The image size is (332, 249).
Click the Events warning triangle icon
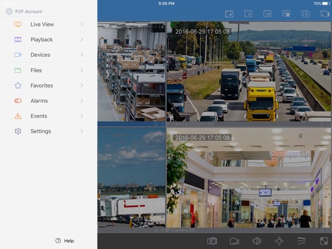(18, 116)
